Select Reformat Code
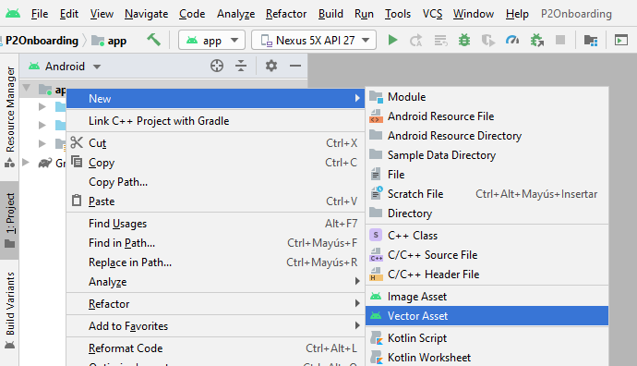Image resolution: width=637 pixels, height=366 pixels. click(x=215, y=348)
